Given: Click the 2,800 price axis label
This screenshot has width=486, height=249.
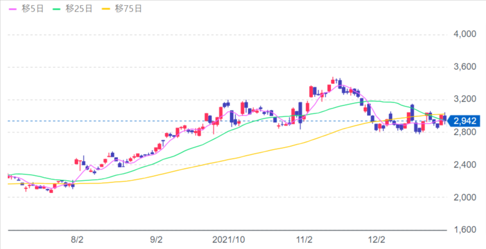Looking at the screenshot, I should 464,132.
